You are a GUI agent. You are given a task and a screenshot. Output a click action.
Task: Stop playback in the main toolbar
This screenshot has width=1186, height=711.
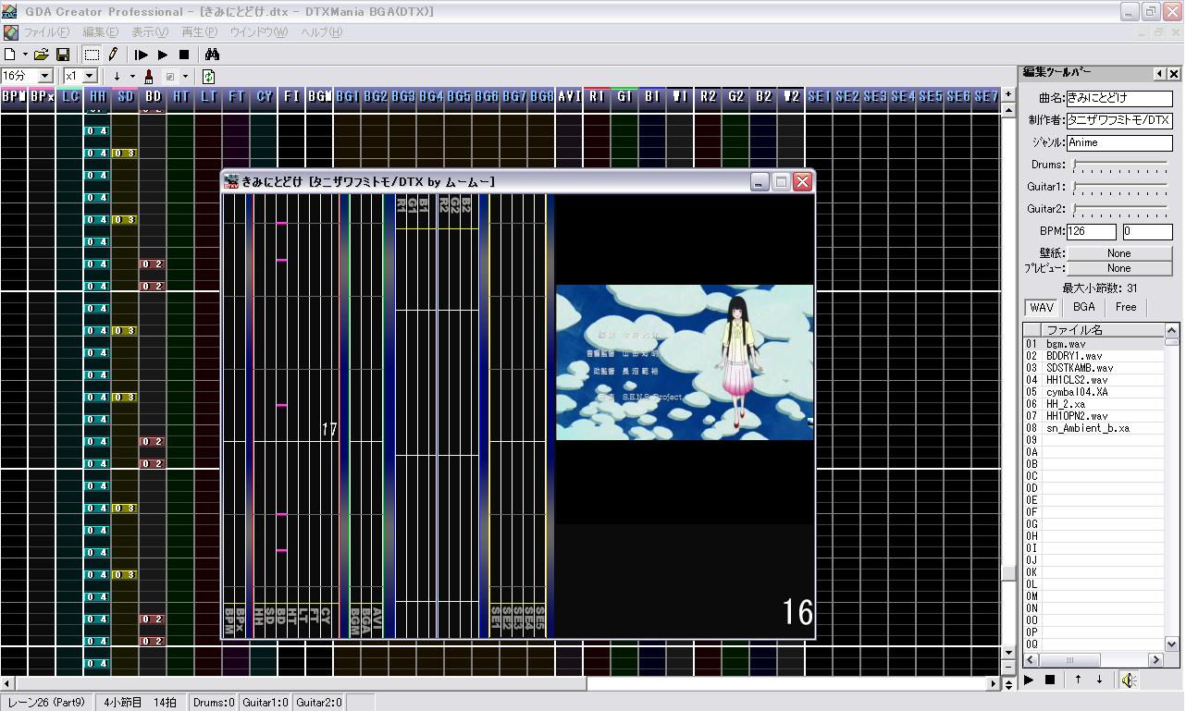184,55
